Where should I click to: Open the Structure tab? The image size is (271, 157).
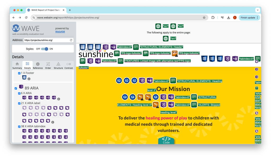(x=58, y=65)
